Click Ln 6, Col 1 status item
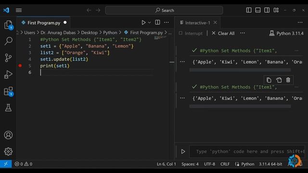308x173 pixels. coord(167,164)
